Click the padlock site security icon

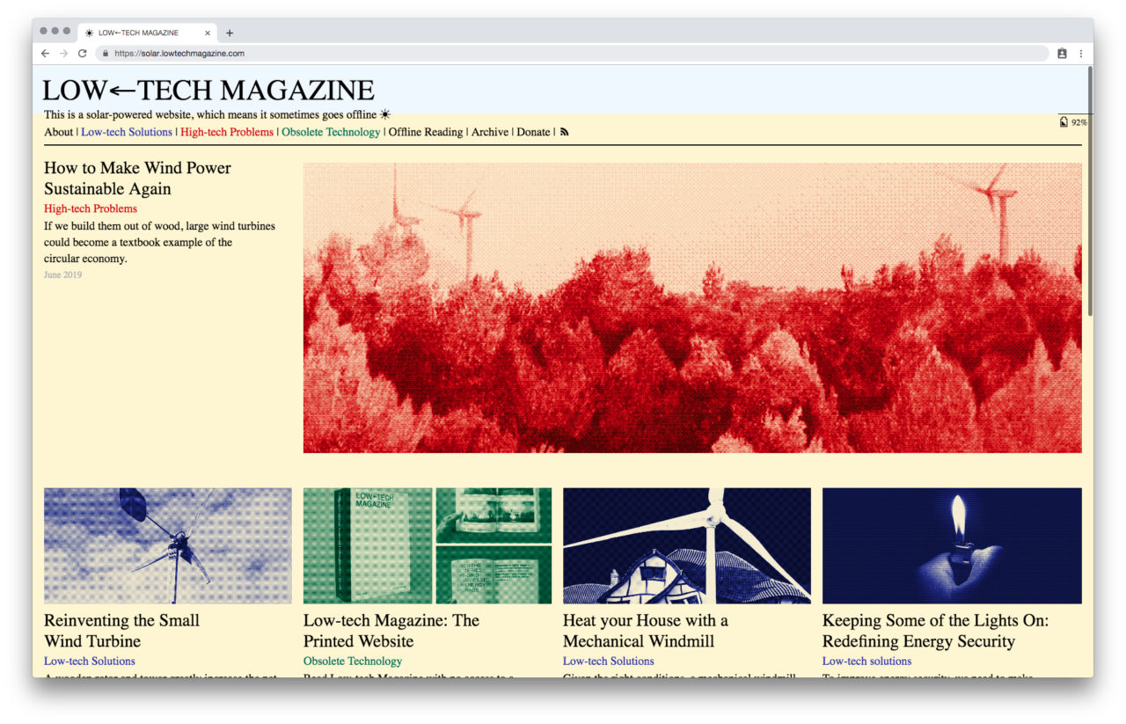(x=106, y=54)
